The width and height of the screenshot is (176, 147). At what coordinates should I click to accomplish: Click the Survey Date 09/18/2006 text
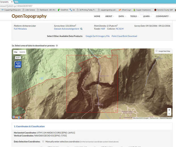tap(152, 26)
